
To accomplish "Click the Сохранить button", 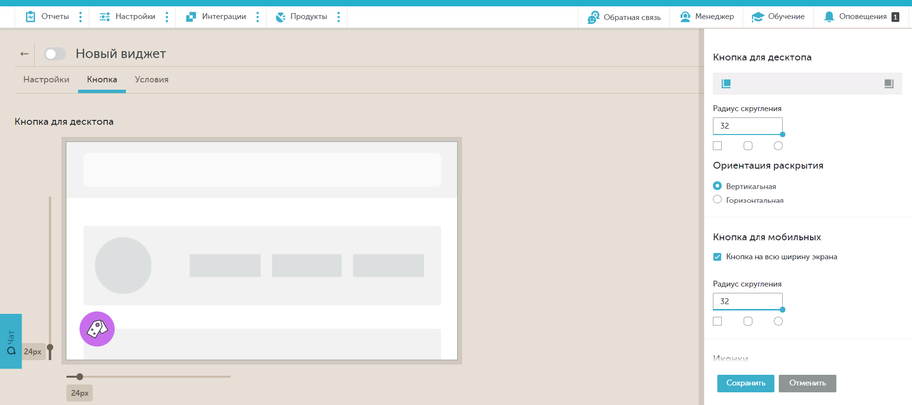I will (745, 383).
